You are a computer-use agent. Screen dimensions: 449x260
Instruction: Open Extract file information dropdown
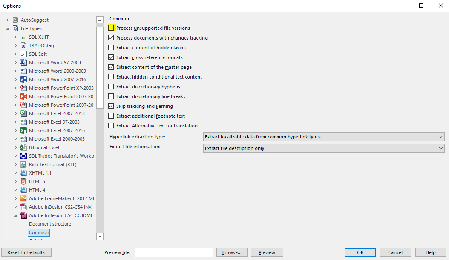click(324, 148)
